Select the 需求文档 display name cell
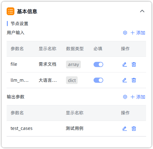This screenshot has width=153, height=149. 47,64
